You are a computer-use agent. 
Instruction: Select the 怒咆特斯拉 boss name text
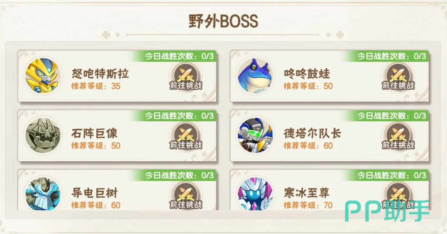point(100,74)
